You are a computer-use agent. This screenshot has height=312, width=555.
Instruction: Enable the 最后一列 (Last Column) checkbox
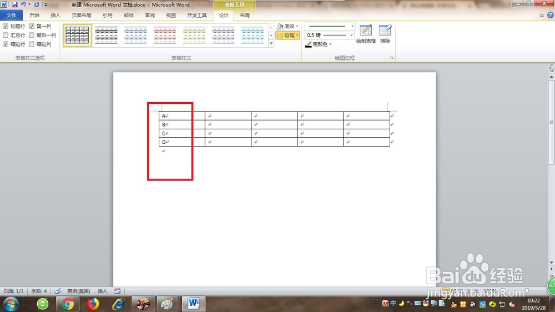(32, 35)
